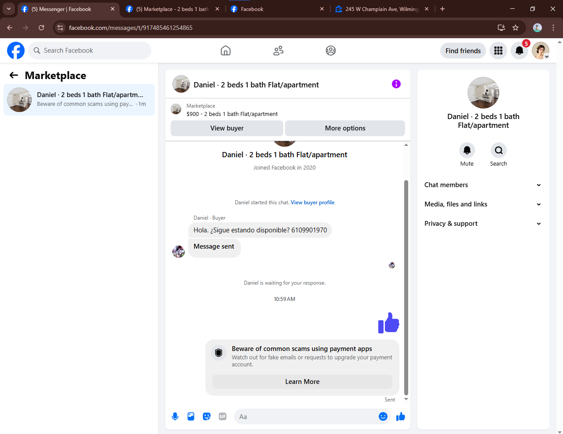
Task: Switch to 245 W Champlain Ave tab
Action: tap(382, 9)
